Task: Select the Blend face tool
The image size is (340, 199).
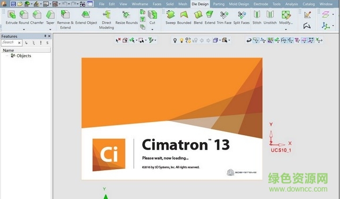Action: (198, 18)
